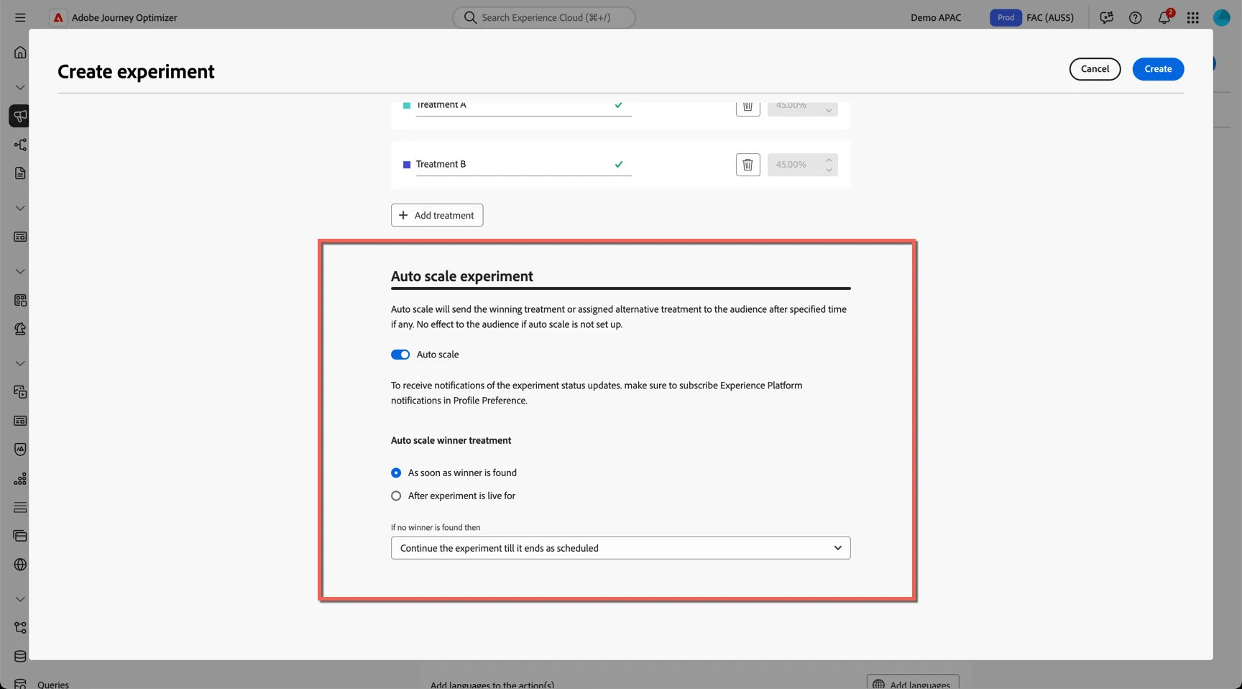
Task: Open the app switcher grid icon
Action: pos(1193,17)
